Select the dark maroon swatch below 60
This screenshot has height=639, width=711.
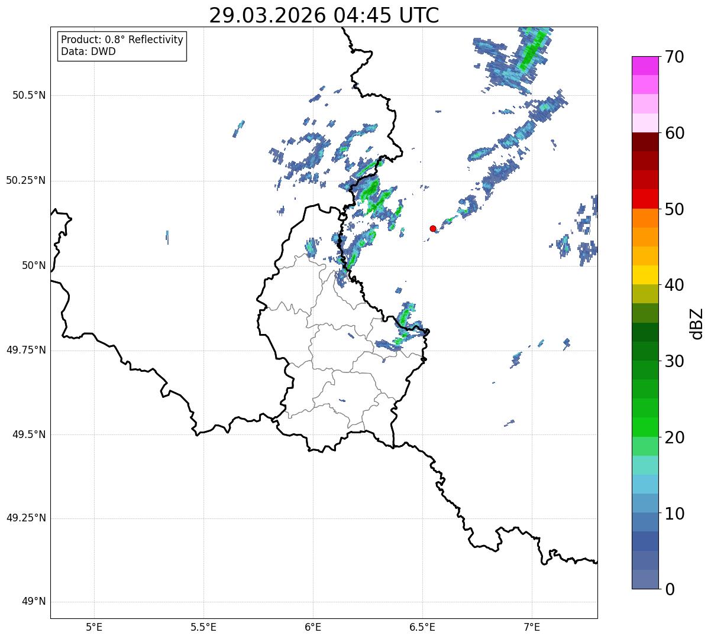click(645, 142)
